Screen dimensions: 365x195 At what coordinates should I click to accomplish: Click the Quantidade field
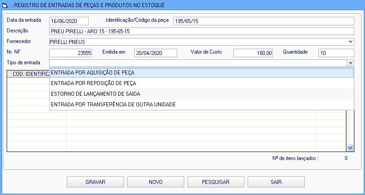tap(336, 53)
